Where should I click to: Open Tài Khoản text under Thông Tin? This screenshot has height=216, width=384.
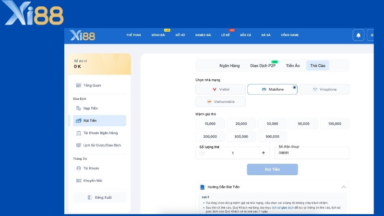(x=91, y=168)
